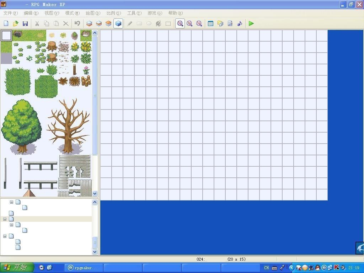This screenshot has height=273, width=364.
Task: Click the rpgmaker taskbar button
Action: point(84,268)
